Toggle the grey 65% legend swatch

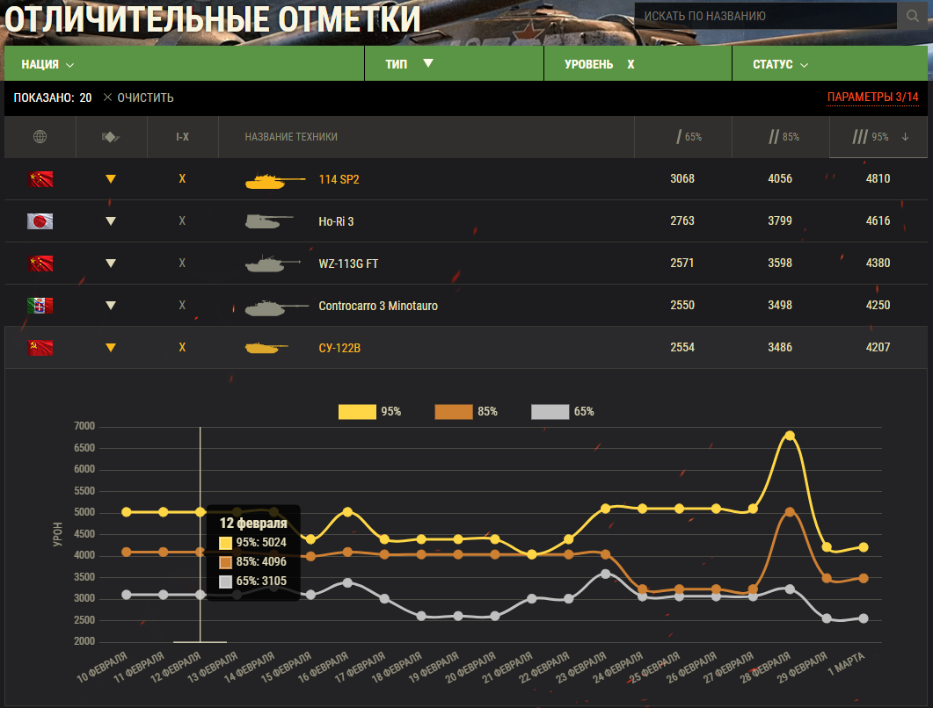tap(550, 411)
